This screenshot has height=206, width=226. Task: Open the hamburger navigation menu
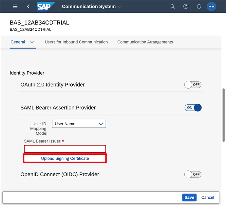(15, 7)
